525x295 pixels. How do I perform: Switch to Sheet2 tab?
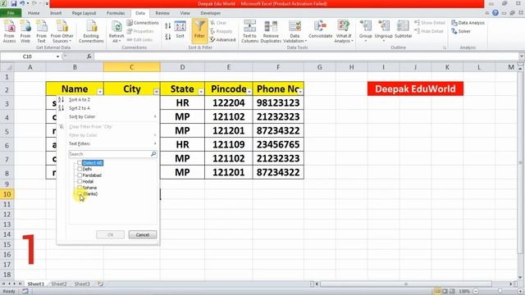tap(59, 284)
